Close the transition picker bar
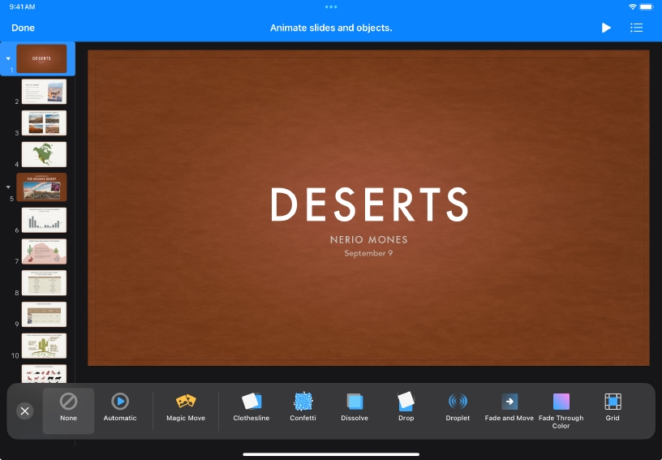The image size is (662, 460). [24, 411]
